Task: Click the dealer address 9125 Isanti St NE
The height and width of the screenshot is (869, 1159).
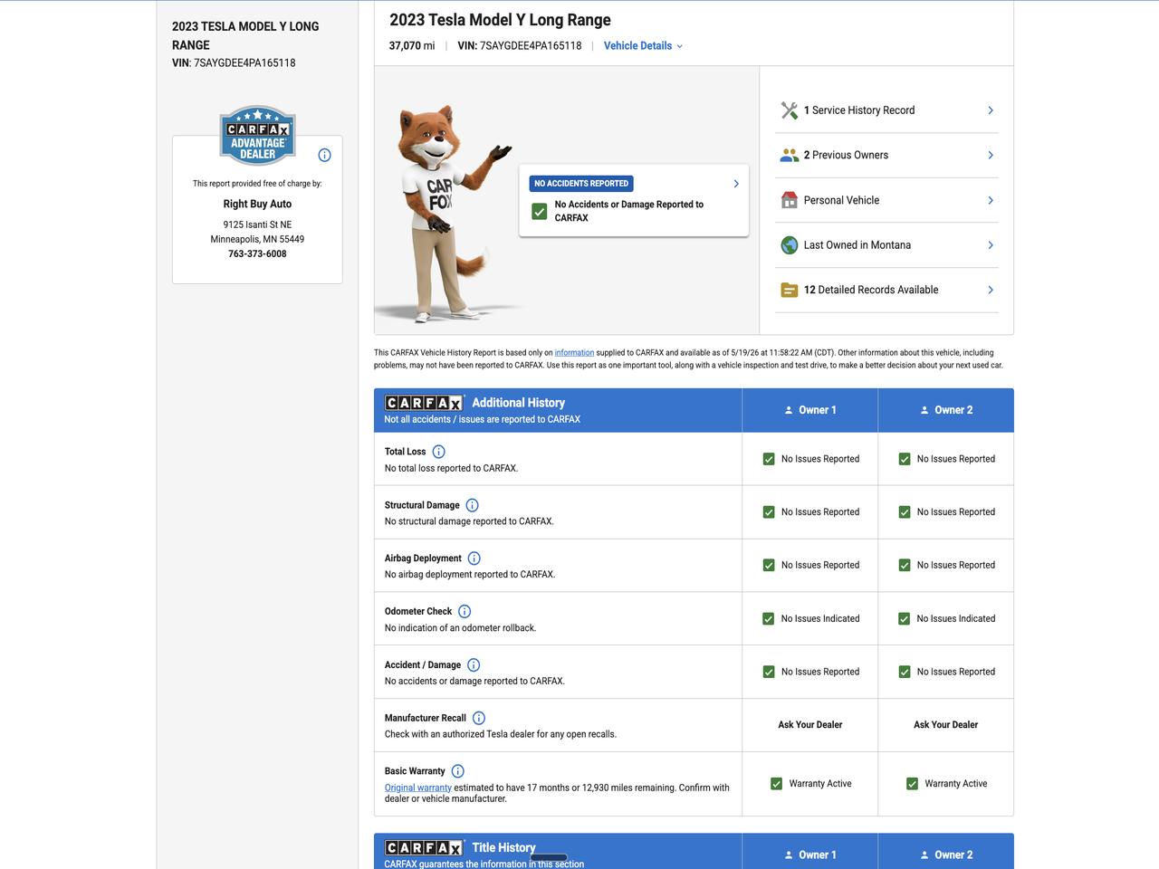Action: click(x=257, y=224)
